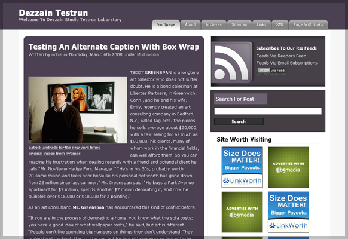This screenshot has width=348, height=239.
Task: Open the Links tab
Action: [261, 24]
